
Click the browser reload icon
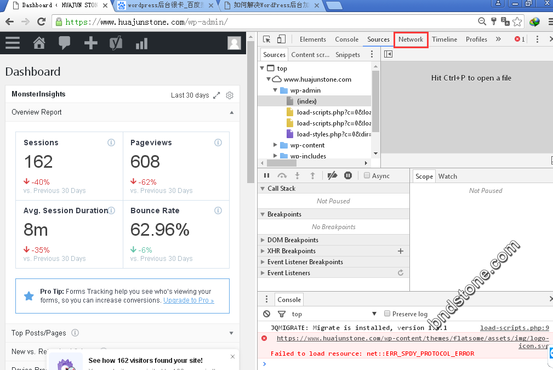[x=41, y=22]
